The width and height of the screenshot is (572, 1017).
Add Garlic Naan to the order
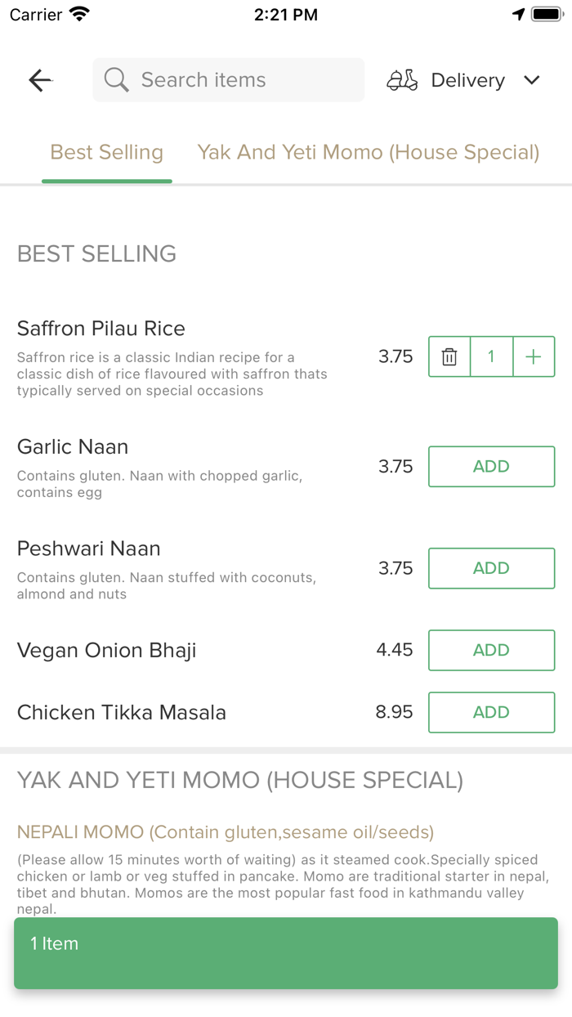[x=491, y=467]
